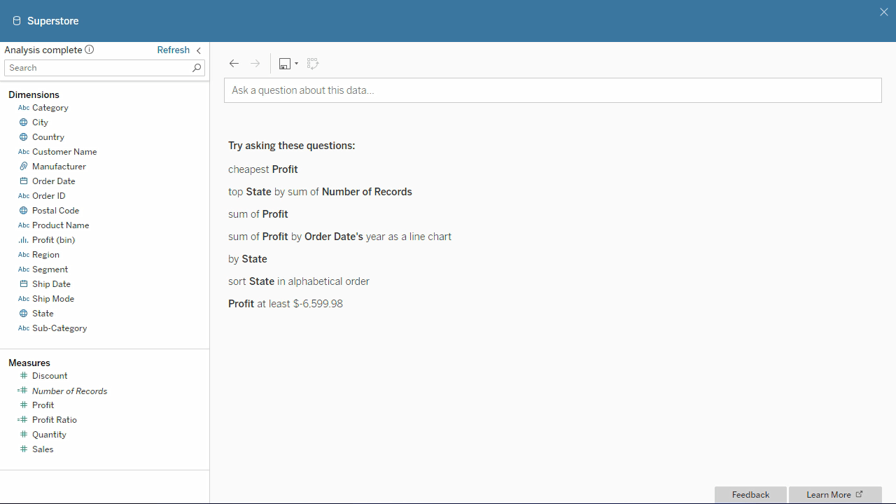Click the undo back arrow icon

(x=234, y=64)
